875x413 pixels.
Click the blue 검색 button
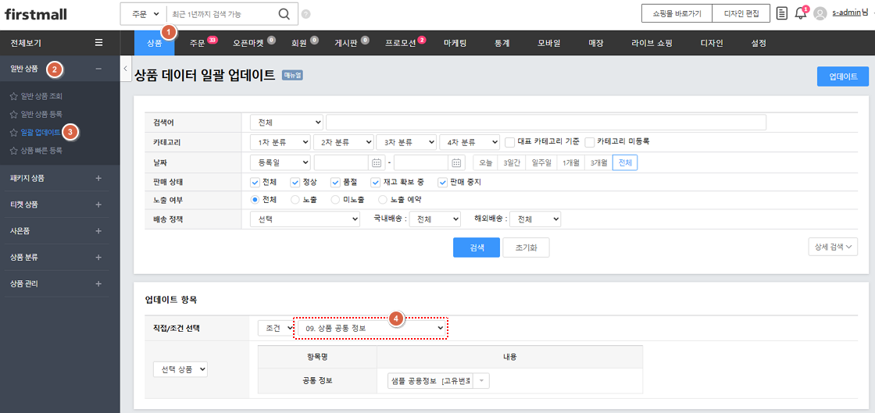click(477, 247)
